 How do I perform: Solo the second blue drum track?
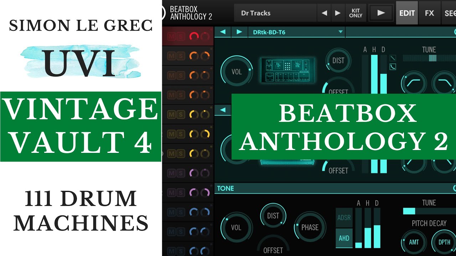tap(181, 232)
